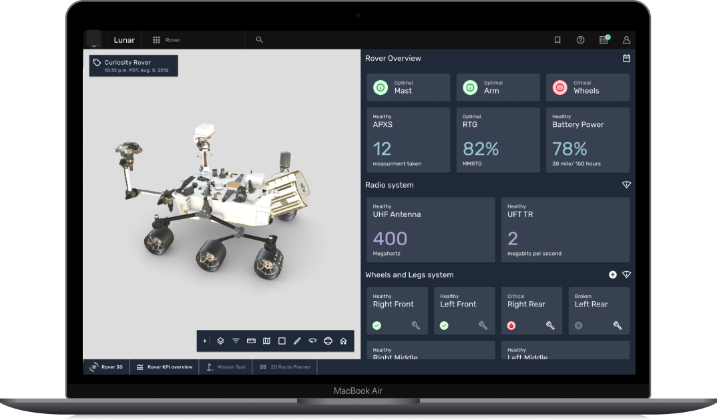This screenshot has height=420, width=717.
Task: Click the orbit sphere view icon
Action: [328, 341]
